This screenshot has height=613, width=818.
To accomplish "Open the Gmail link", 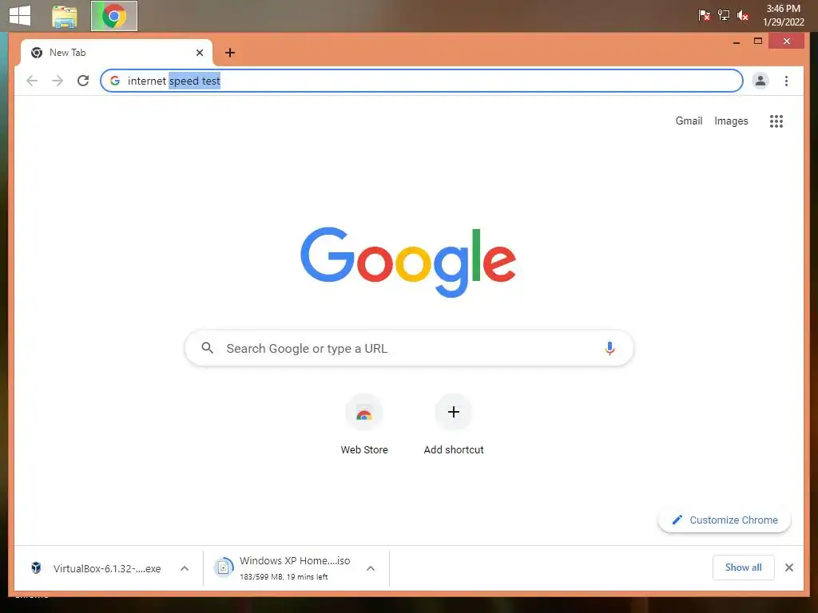I will tap(689, 121).
